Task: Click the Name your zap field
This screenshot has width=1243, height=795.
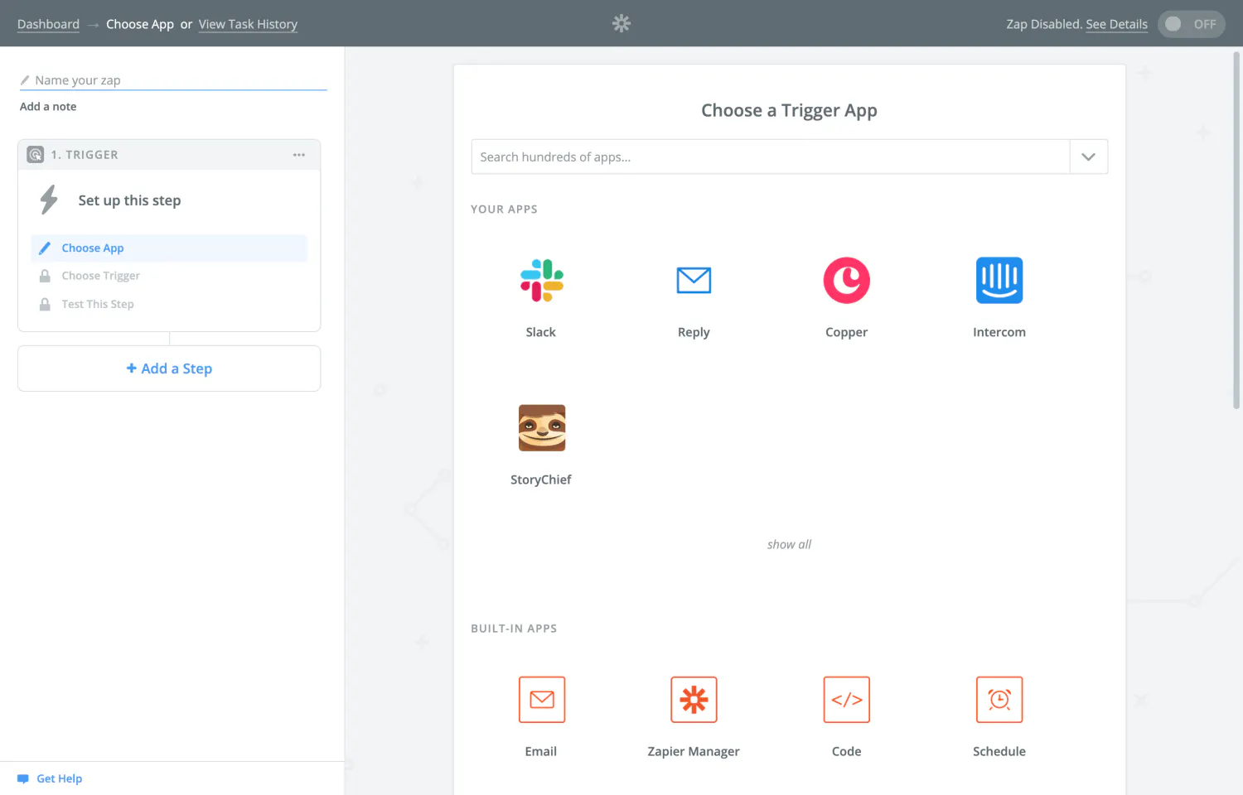Action: point(173,80)
